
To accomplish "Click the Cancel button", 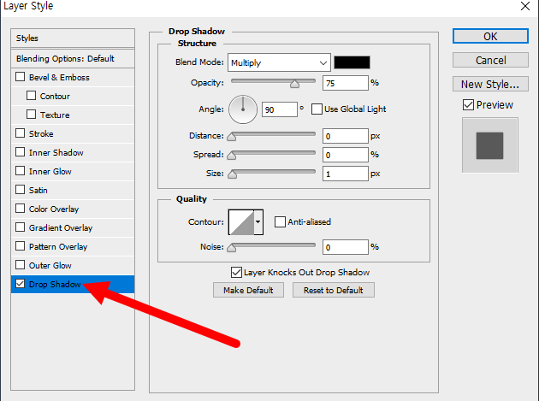I will [490, 60].
